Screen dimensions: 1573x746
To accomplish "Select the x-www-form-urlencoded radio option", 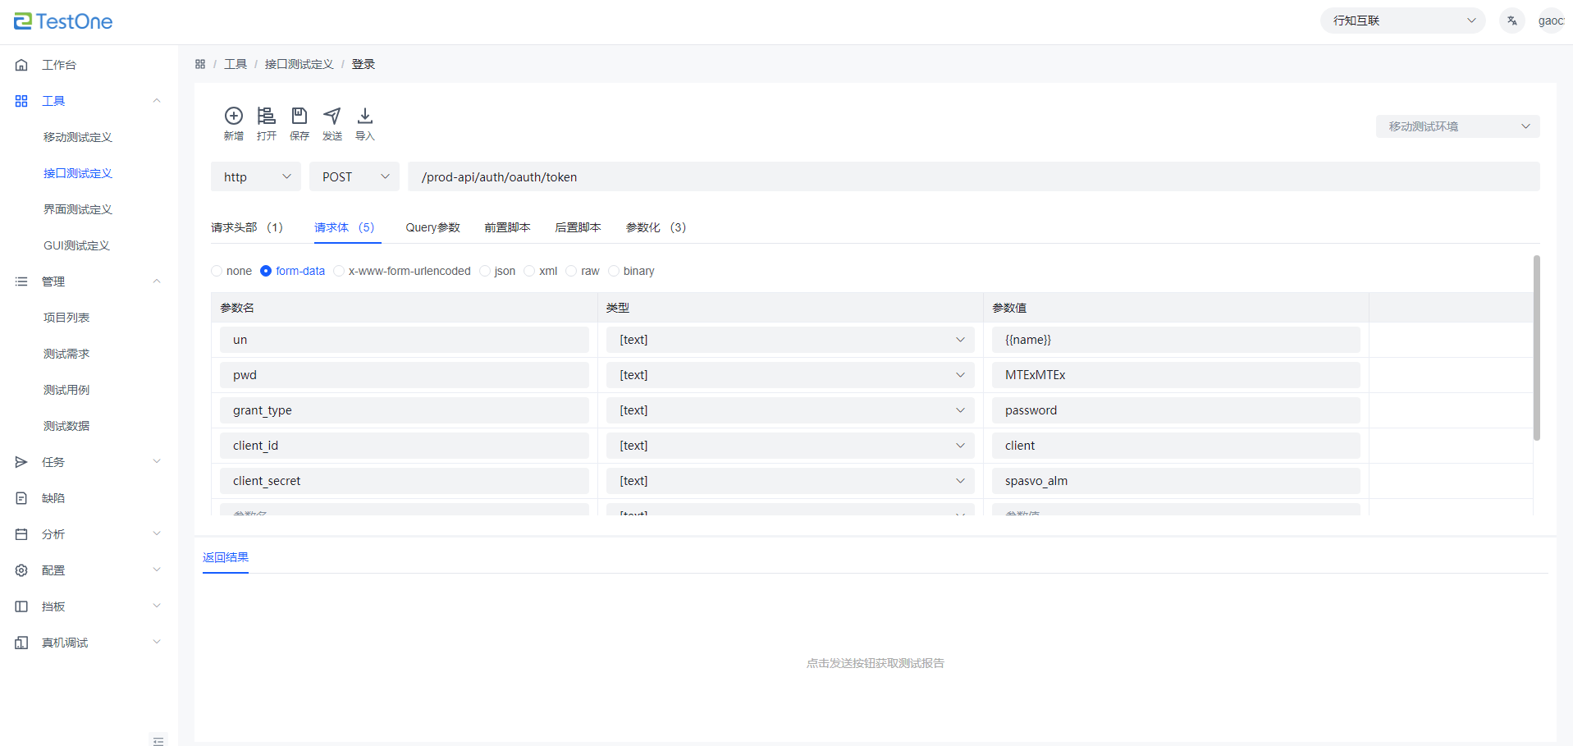I will (x=339, y=271).
